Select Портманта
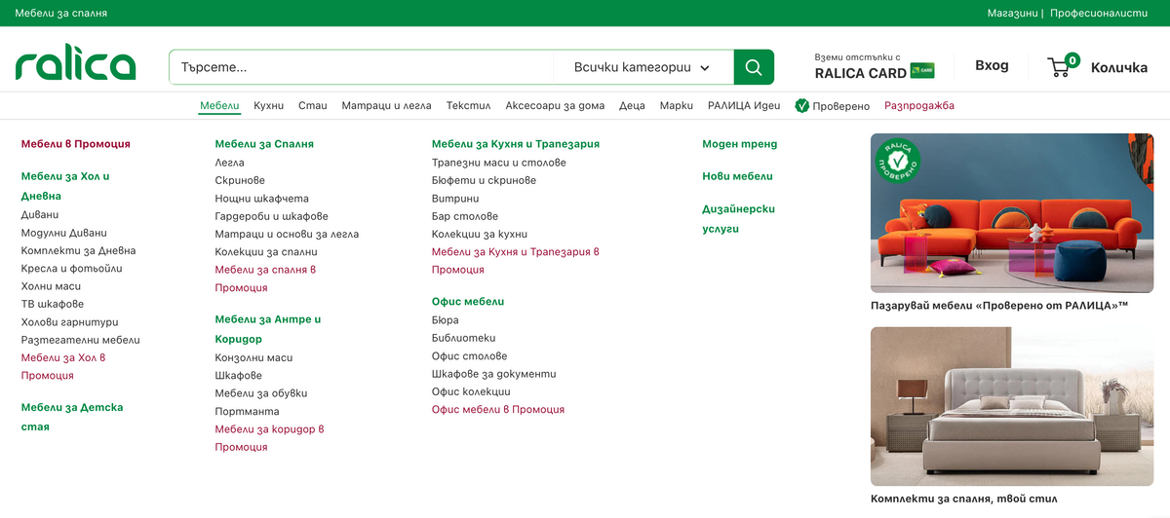The width and height of the screenshot is (1170, 518). 248,412
